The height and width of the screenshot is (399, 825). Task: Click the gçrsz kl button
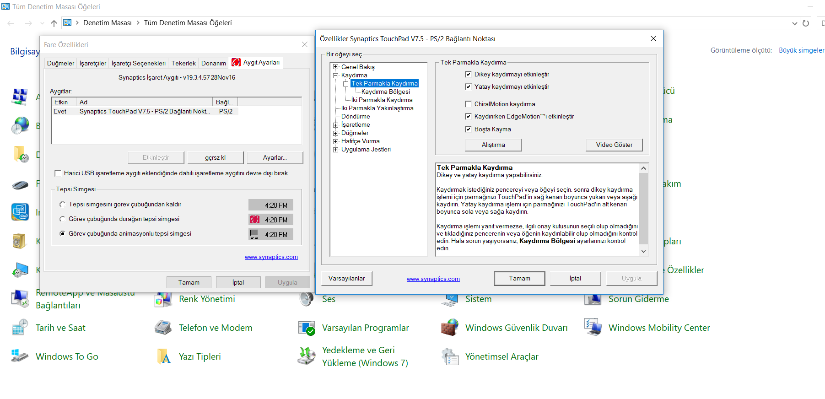[x=215, y=157]
